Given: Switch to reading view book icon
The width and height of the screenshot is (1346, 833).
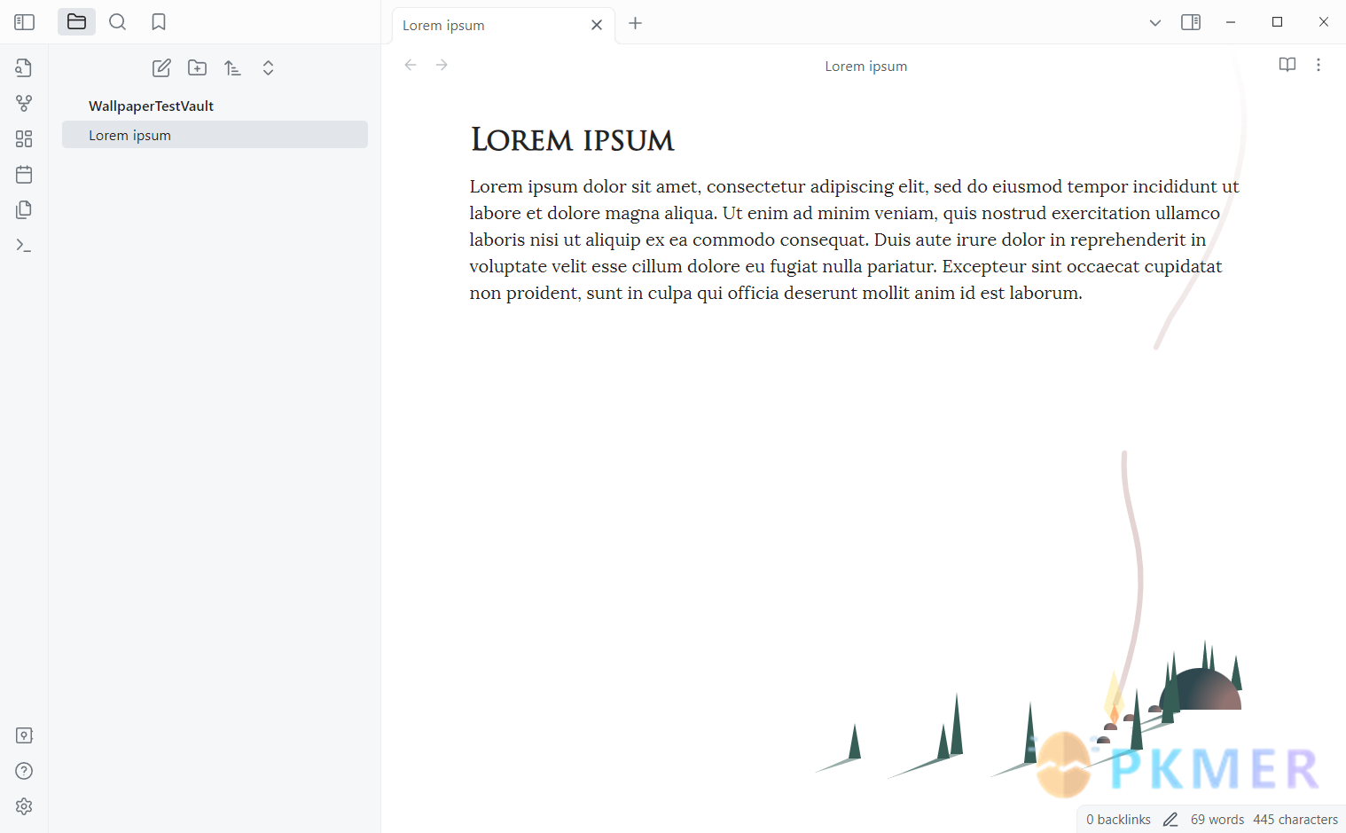Looking at the screenshot, I should coord(1287,65).
